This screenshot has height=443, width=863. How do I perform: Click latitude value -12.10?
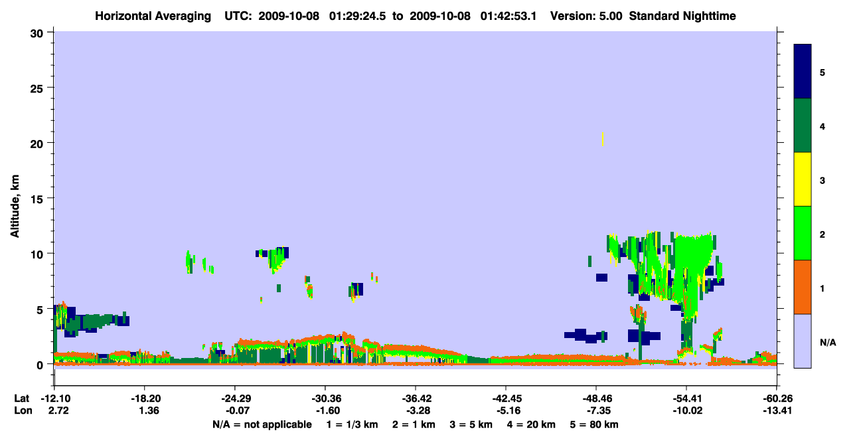(x=54, y=399)
